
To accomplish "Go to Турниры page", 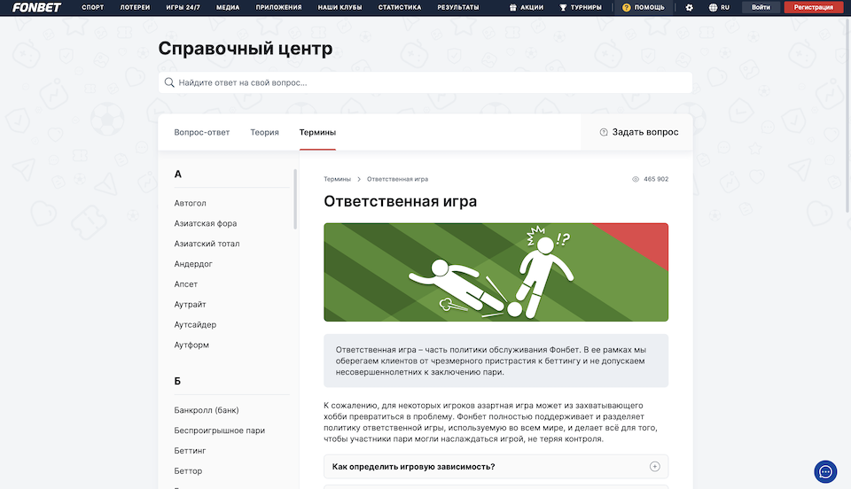I will click(x=586, y=8).
